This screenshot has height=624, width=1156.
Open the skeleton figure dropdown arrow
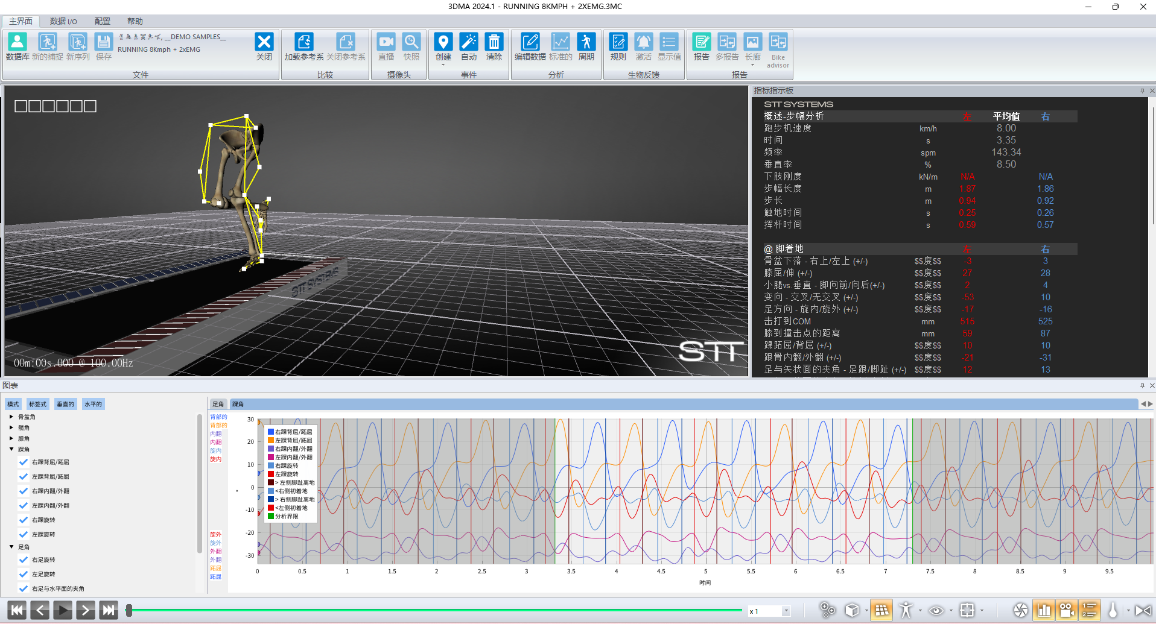coord(920,611)
